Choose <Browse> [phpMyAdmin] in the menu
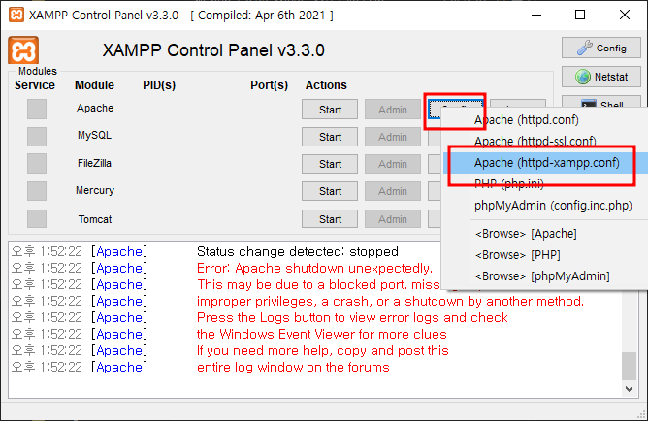 544,276
